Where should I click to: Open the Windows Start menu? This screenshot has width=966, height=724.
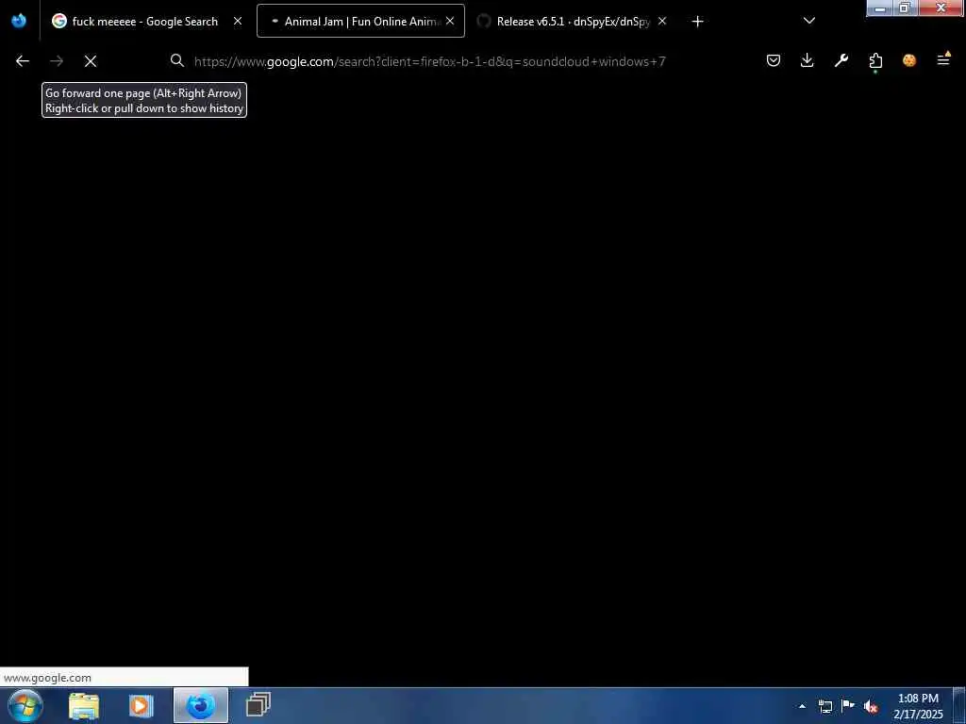click(25, 705)
